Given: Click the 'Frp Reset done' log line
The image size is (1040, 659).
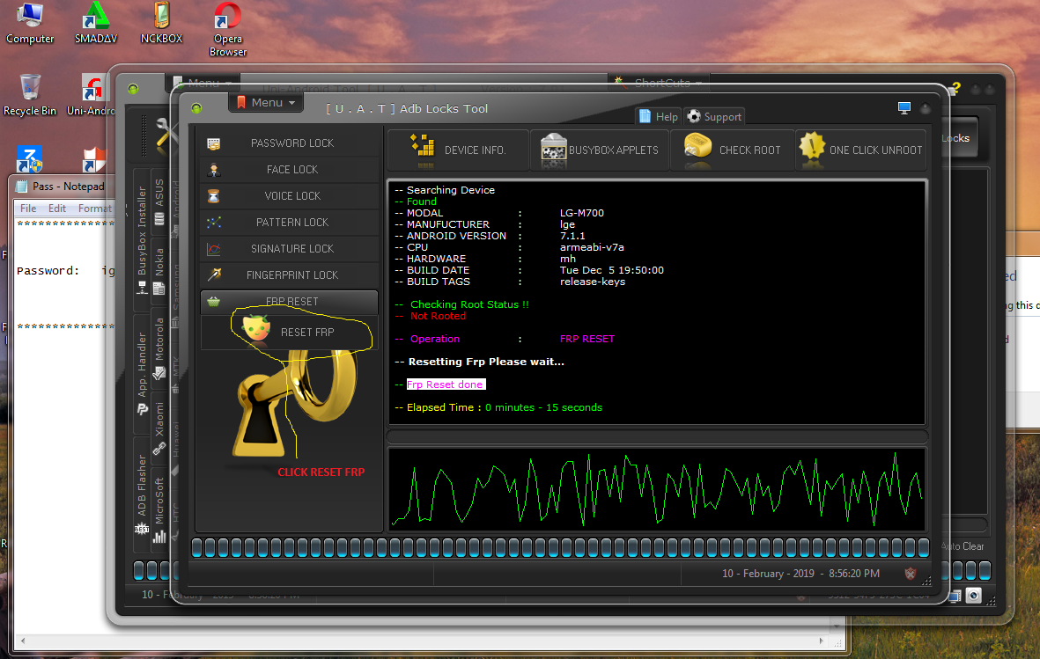Looking at the screenshot, I should 446,384.
